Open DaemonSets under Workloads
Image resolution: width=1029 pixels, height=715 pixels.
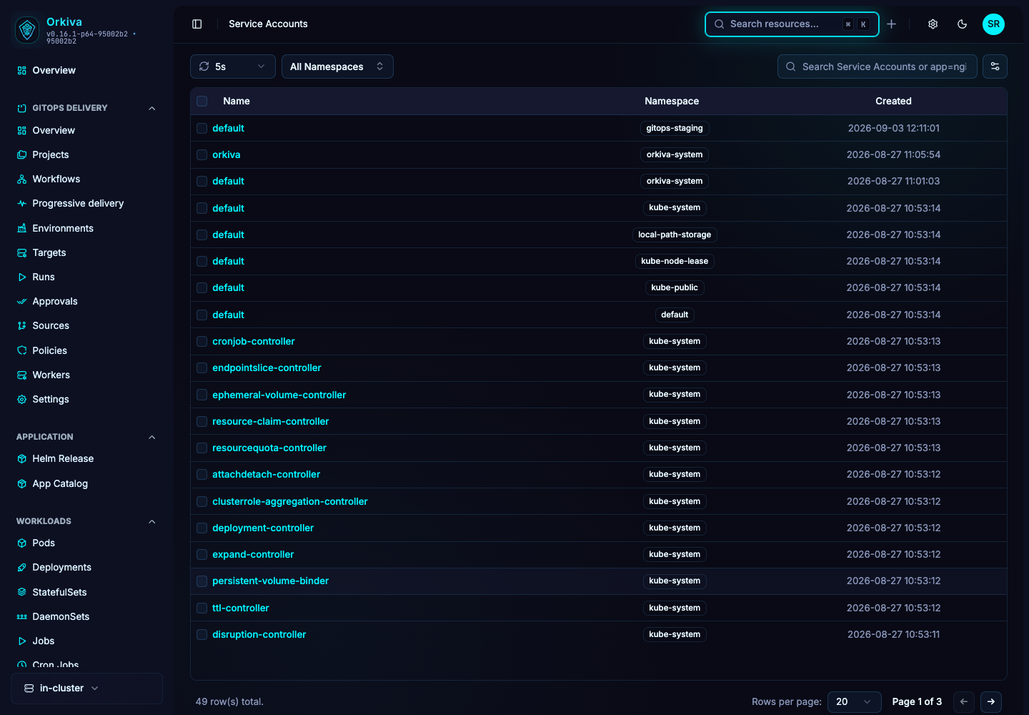[61, 616]
